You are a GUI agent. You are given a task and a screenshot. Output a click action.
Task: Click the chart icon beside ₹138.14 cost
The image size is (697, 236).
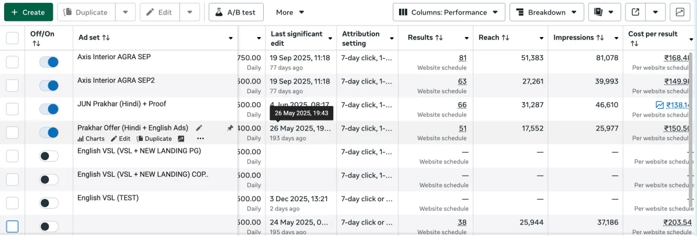click(x=659, y=105)
